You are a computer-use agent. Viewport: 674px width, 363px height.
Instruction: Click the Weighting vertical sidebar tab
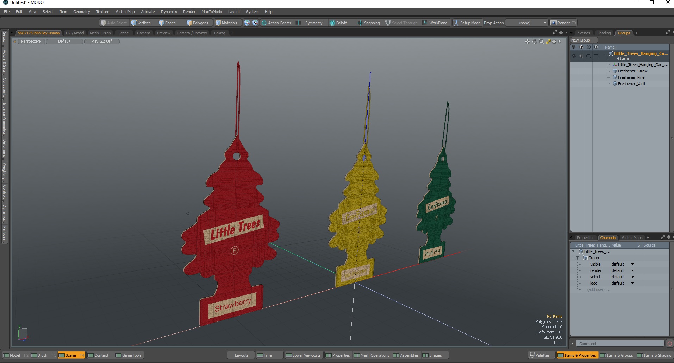(5, 171)
